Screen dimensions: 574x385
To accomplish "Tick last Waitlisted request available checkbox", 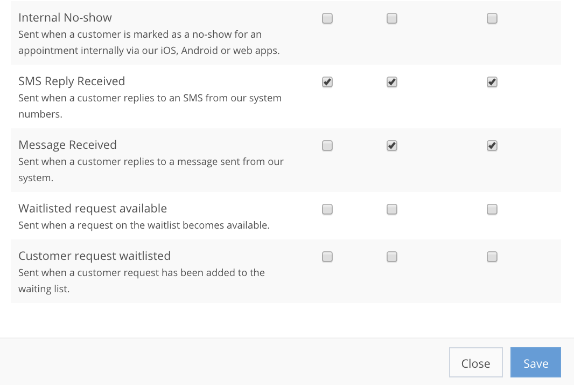I will [492, 209].
